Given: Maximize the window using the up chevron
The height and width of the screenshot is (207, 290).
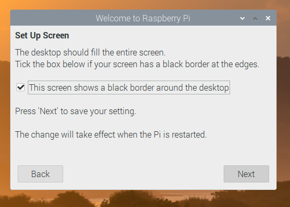Looking at the screenshot, I should pyautogui.click(x=255, y=18).
